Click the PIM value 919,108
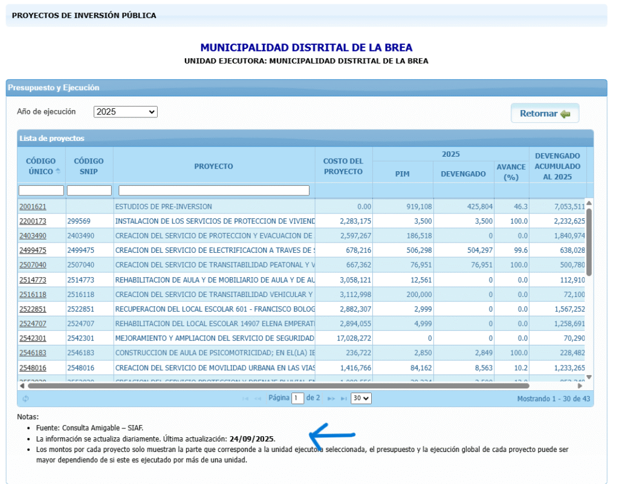The width and height of the screenshot is (619, 484). pyautogui.click(x=420, y=207)
